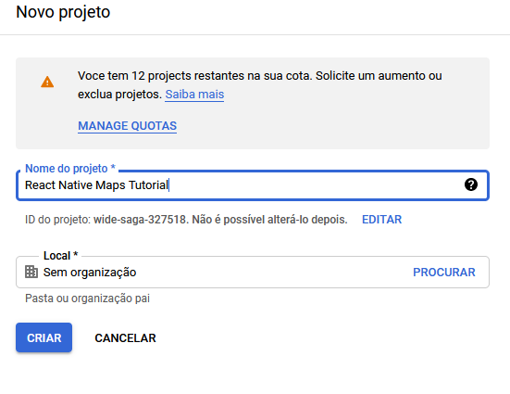Open the MANAGE QUOTAS link
Screen dimensions: 510x394
[127, 126]
